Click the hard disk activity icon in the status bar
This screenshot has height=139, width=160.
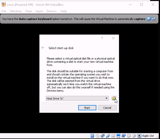coord(92,136)
